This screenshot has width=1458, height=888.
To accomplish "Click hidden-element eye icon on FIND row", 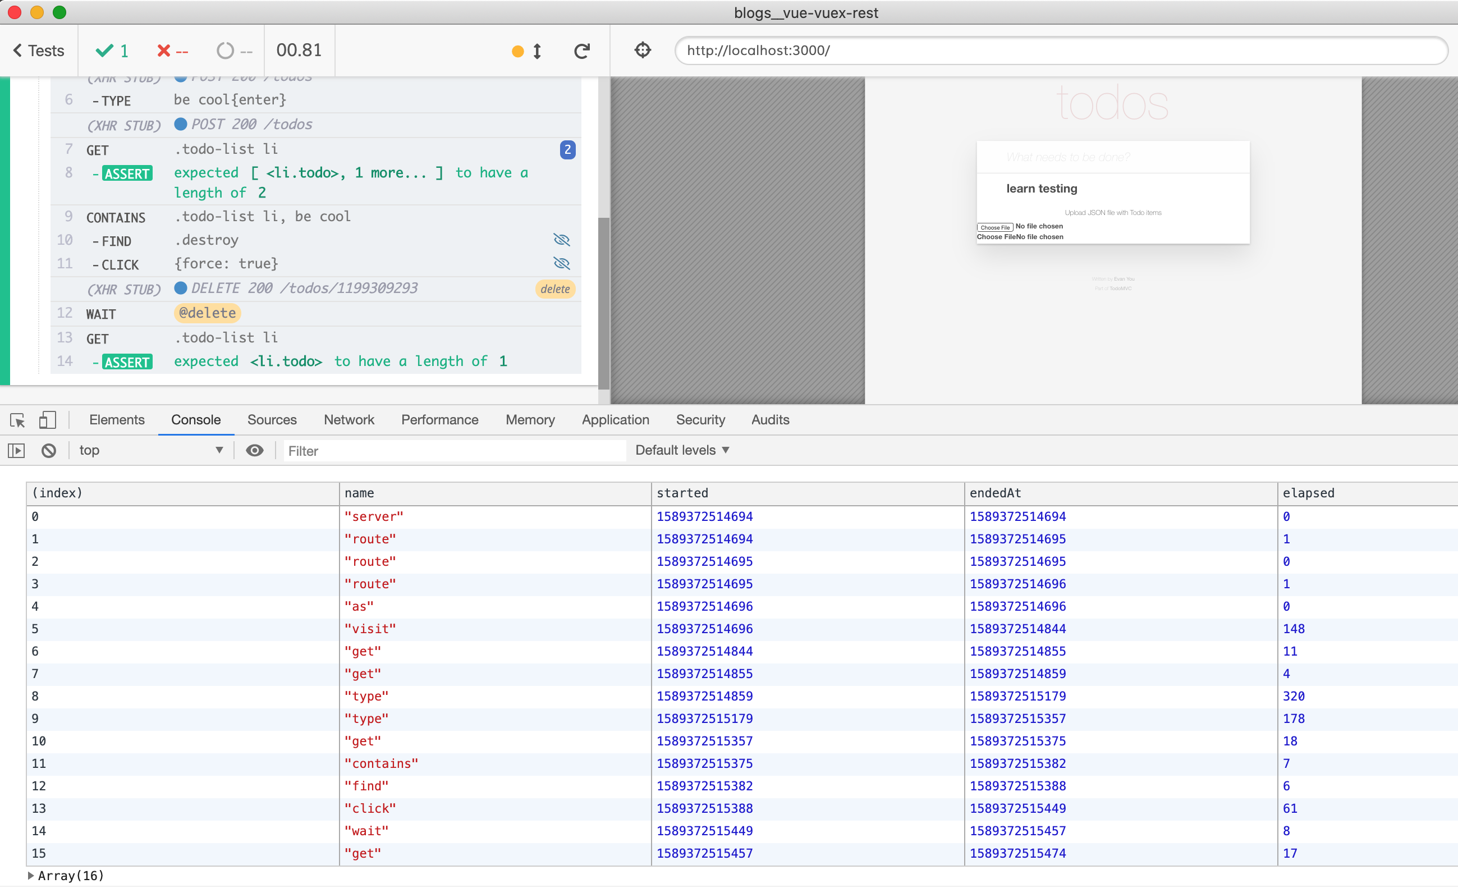I will pyautogui.click(x=561, y=240).
